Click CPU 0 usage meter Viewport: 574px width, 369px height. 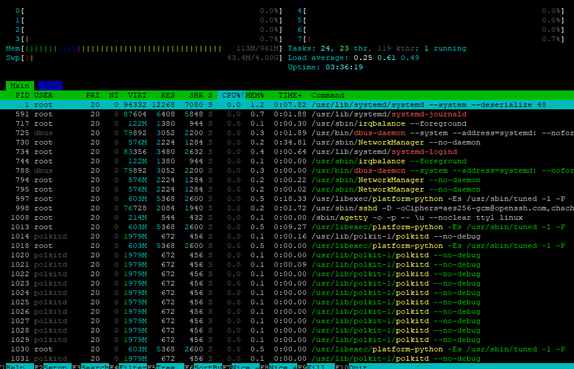click(x=149, y=11)
